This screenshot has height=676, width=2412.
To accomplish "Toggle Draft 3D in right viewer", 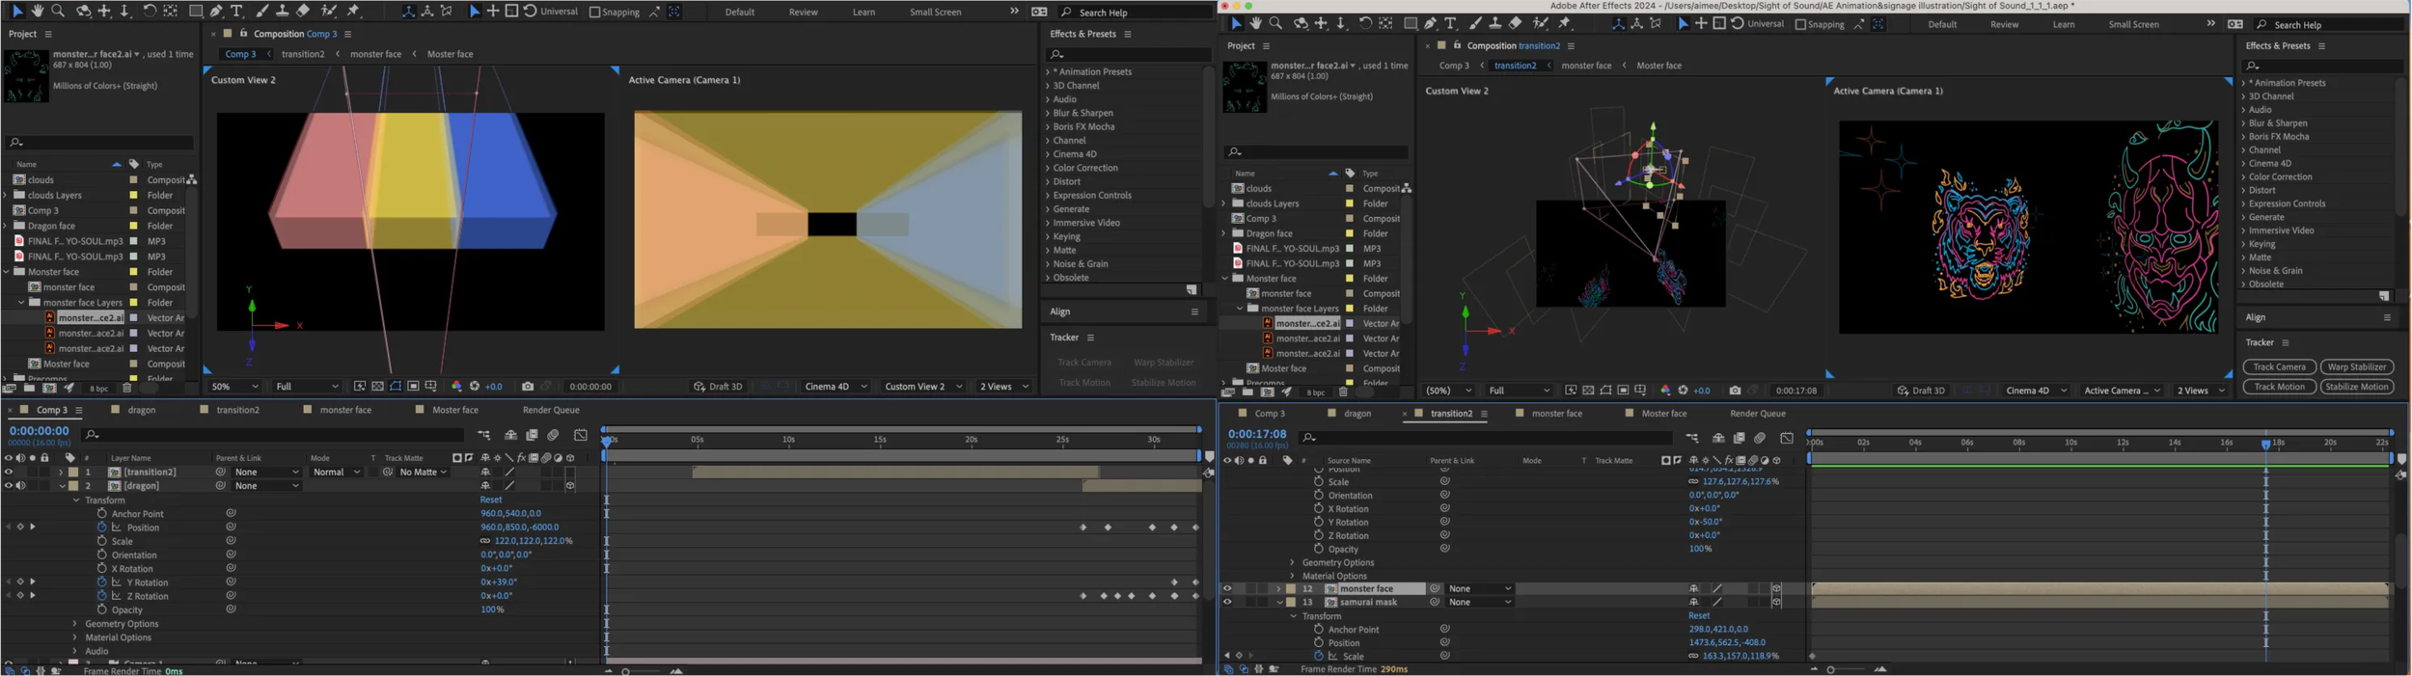I will (1922, 391).
